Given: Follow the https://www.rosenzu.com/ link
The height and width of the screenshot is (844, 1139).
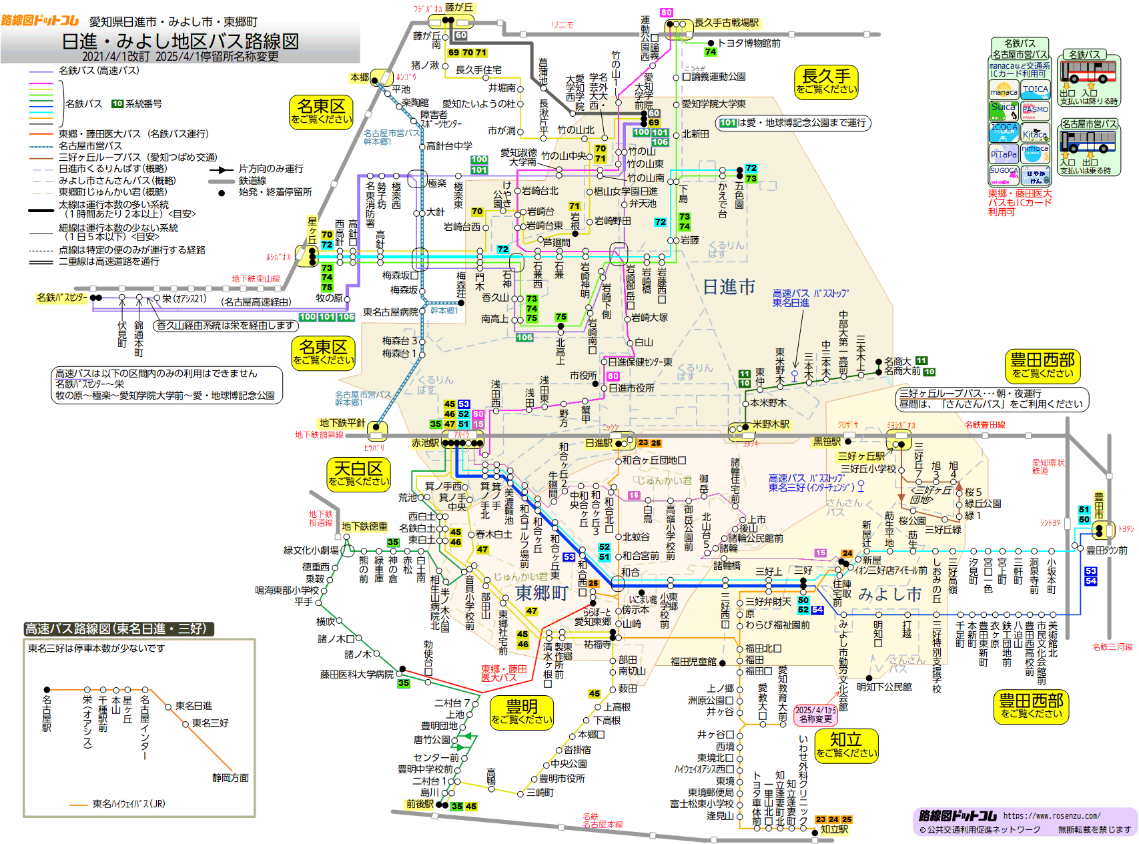Looking at the screenshot, I should tap(1052, 815).
